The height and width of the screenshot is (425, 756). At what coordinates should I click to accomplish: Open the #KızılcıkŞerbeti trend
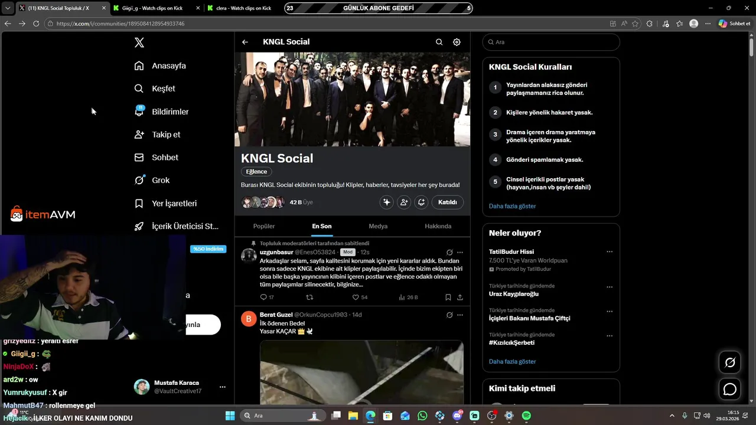[511, 343]
